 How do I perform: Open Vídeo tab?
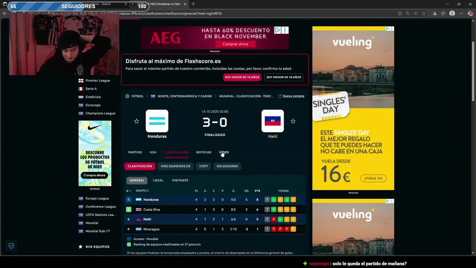(224, 152)
